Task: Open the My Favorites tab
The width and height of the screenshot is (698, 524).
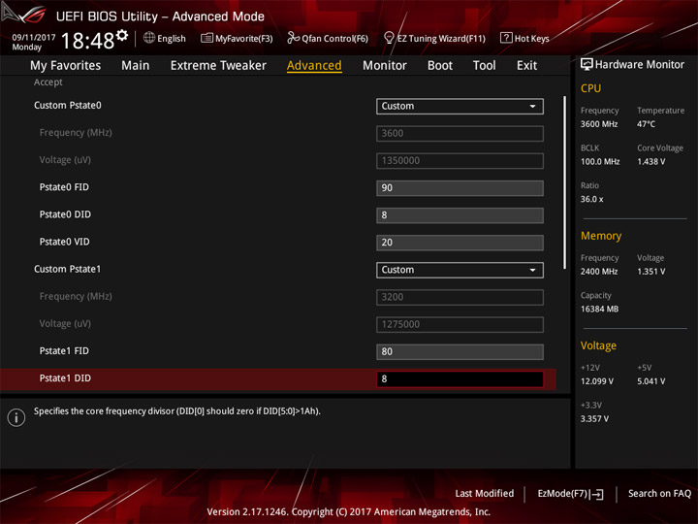Action: coord(66,66)
